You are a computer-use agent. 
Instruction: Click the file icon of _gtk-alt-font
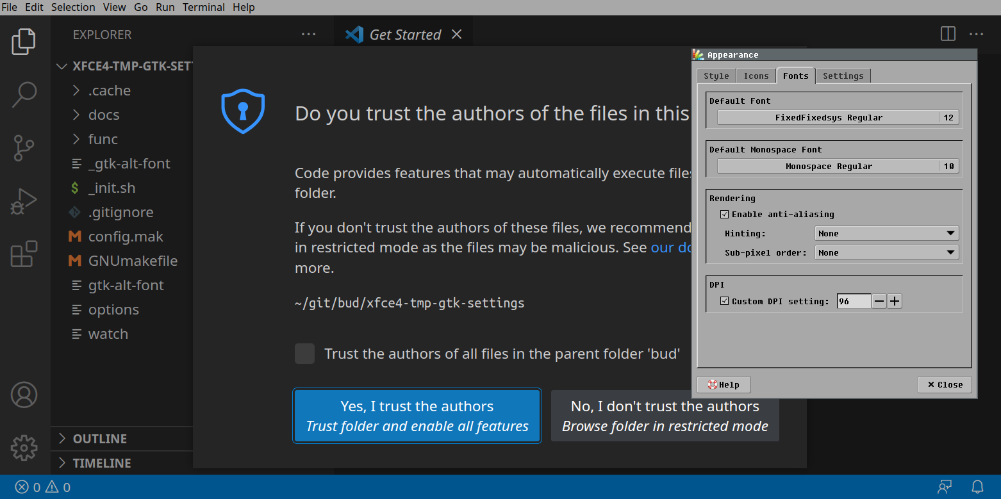pyautogui.click(x=76, y=164)
